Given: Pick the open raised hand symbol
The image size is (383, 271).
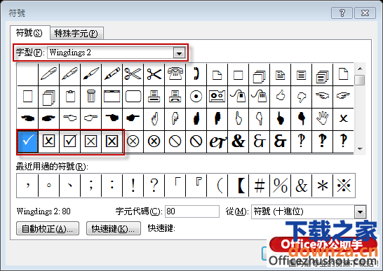Looking at the screenshot, I should pos(322,119).
